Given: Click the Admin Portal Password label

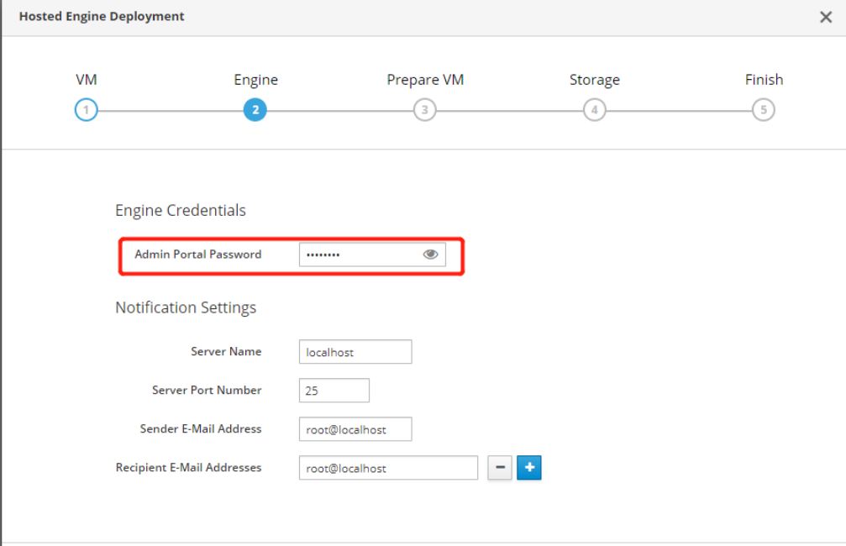Looking at the screenshot, I should coord(197,255).
